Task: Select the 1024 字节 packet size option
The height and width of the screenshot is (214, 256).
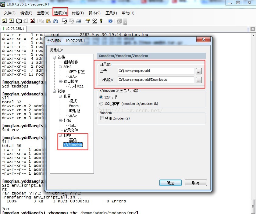Action: click(x=101, y=104)
